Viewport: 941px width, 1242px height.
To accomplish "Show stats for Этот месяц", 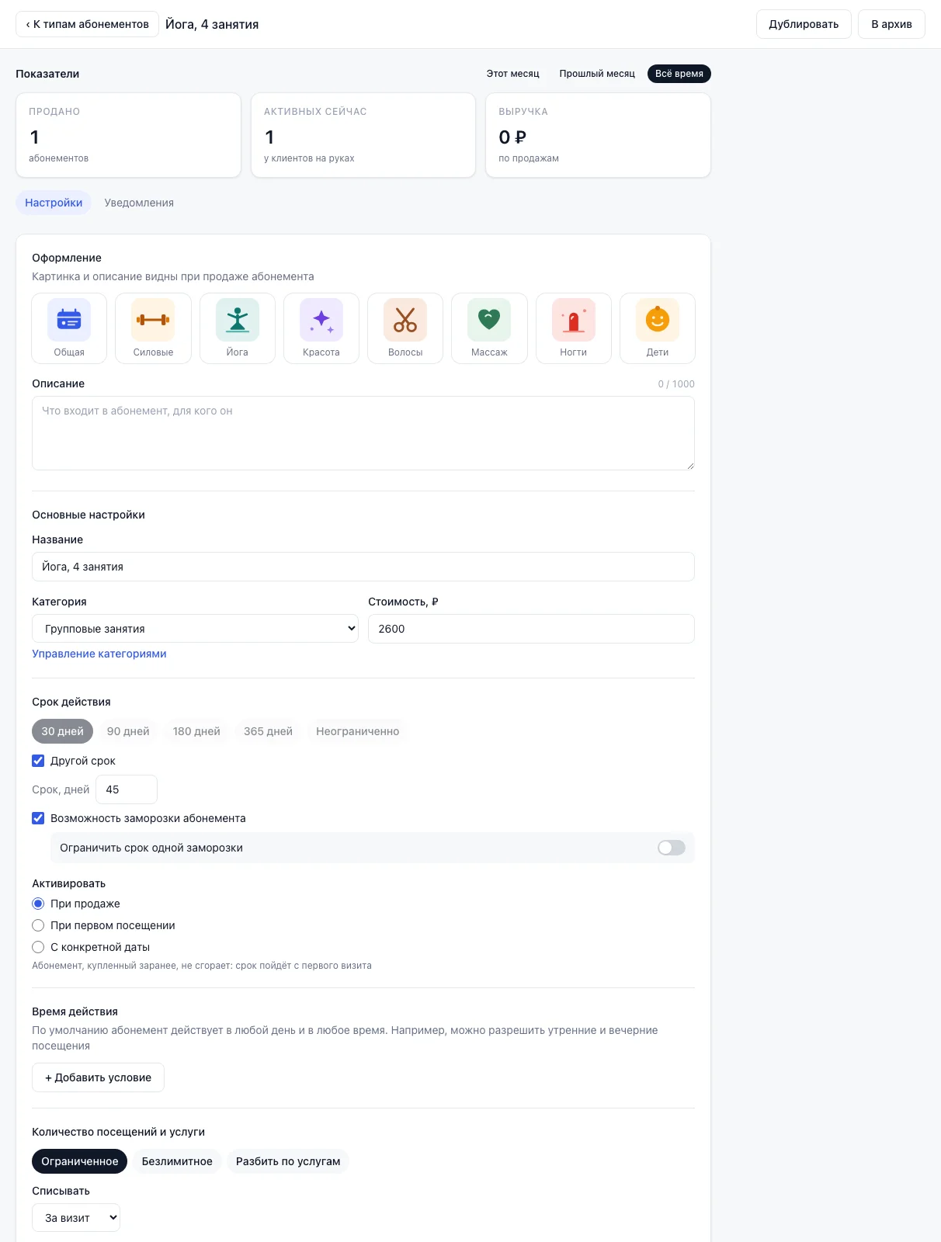I will pyautogui.click(x=512, y=74).
